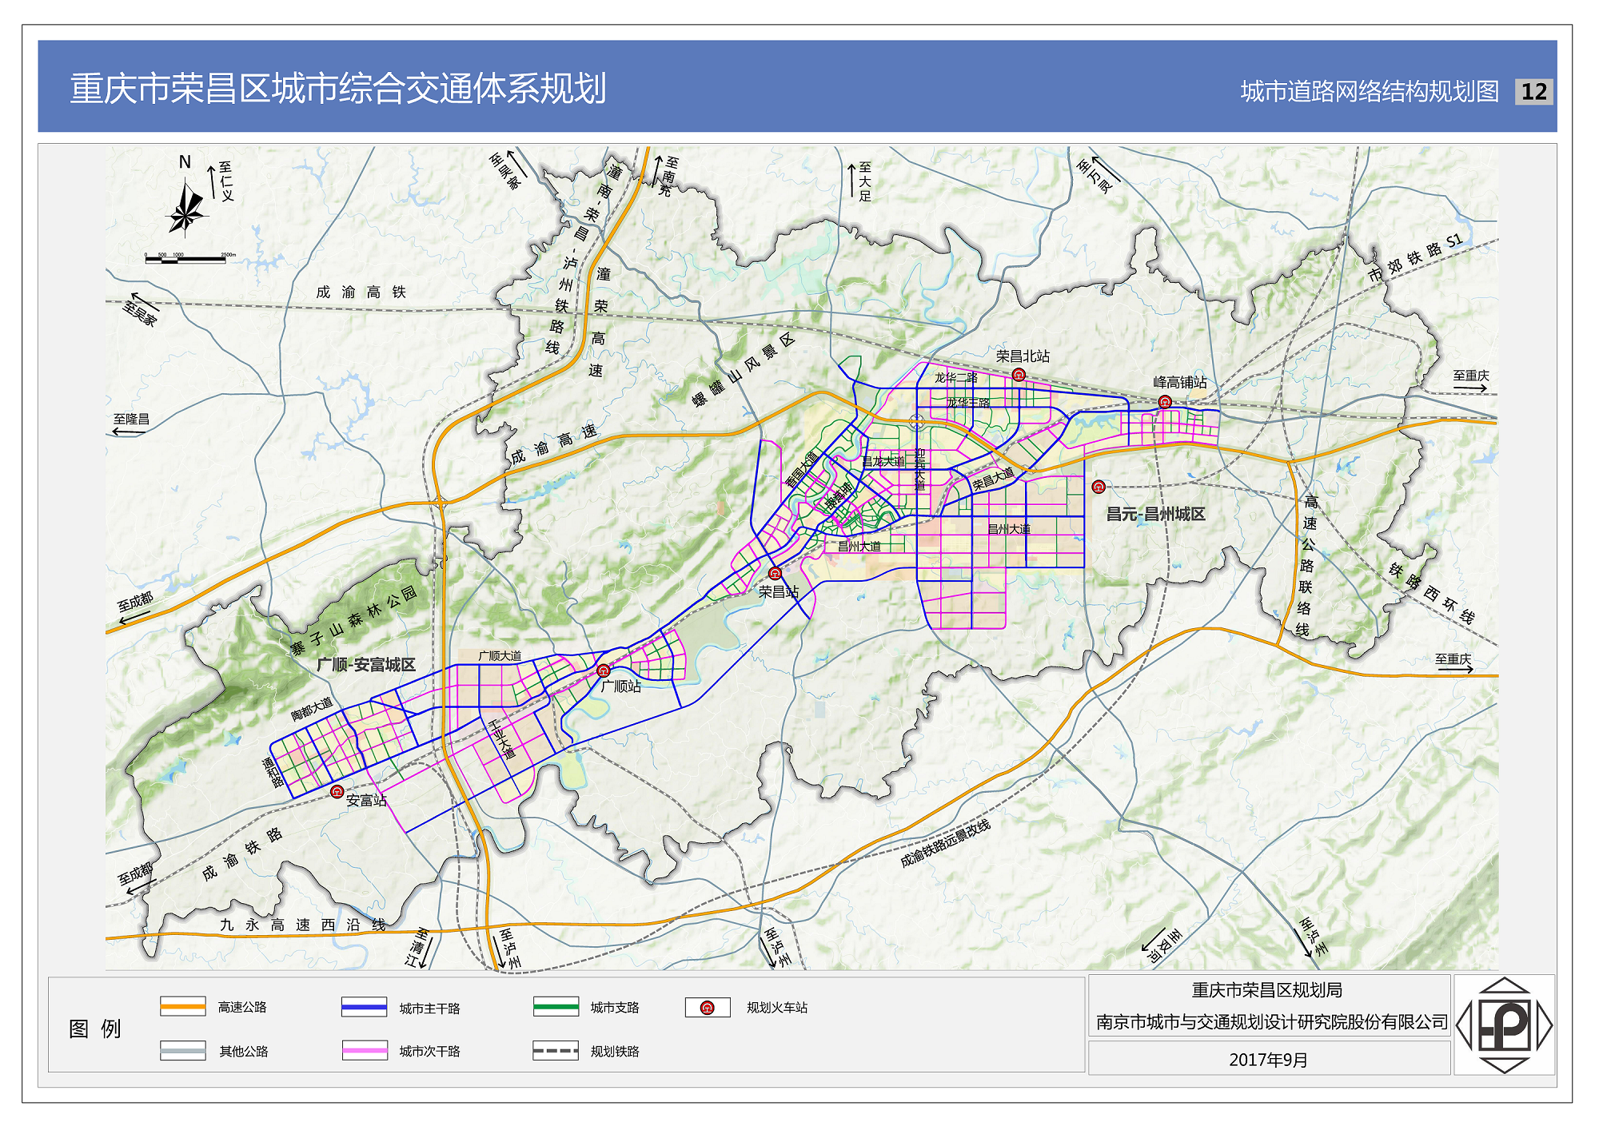Click the magenta 城市次干路 legend swatch
This screenshot has width=1599, height=1130.
coord(364,1051)
